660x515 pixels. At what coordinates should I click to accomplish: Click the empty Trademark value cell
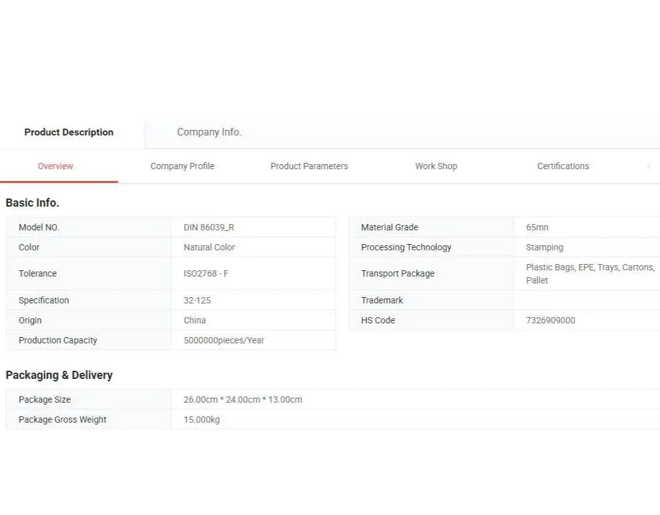pos(586,300)
